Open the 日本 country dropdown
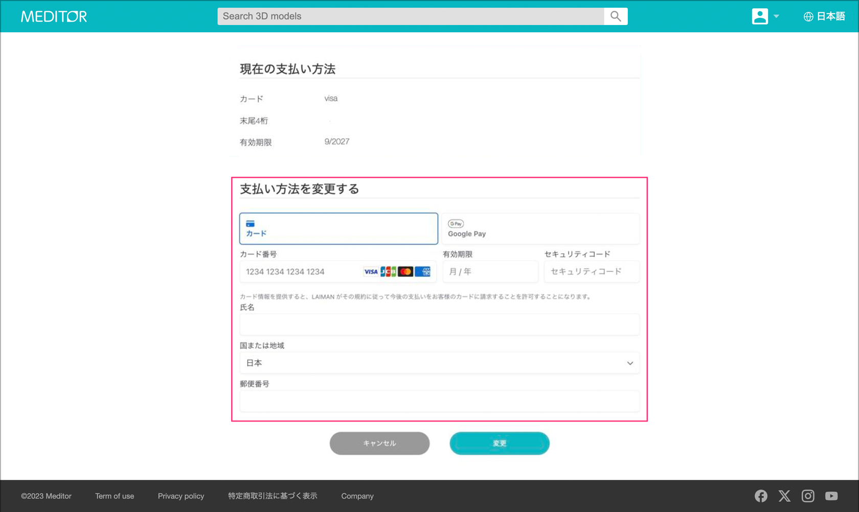The width and height of the screenshot is (859, 512). [x=439, y=363]
